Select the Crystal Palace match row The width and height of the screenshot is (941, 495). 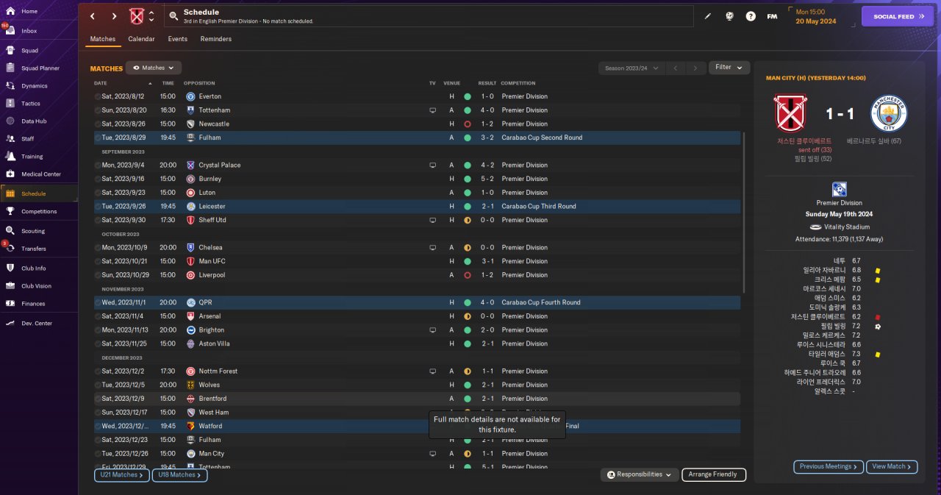point(416,165)
